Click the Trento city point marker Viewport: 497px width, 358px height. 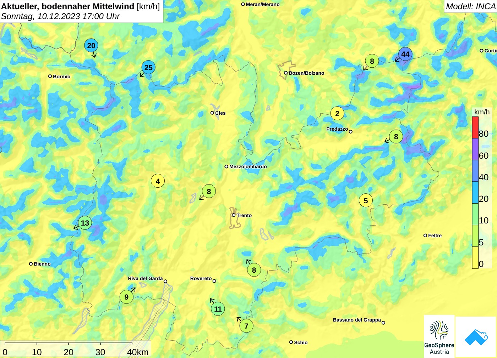234,215
